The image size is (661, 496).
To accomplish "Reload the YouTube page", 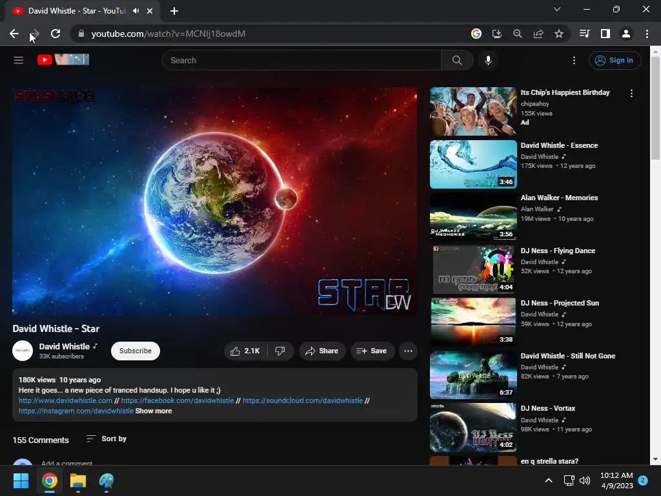I will [56, 34].
